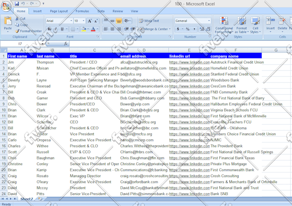Insert cells using Insert button
Image resolution: width=292 pixels, height=206 pixels.
pyautogui.click(x=271, y=24)
